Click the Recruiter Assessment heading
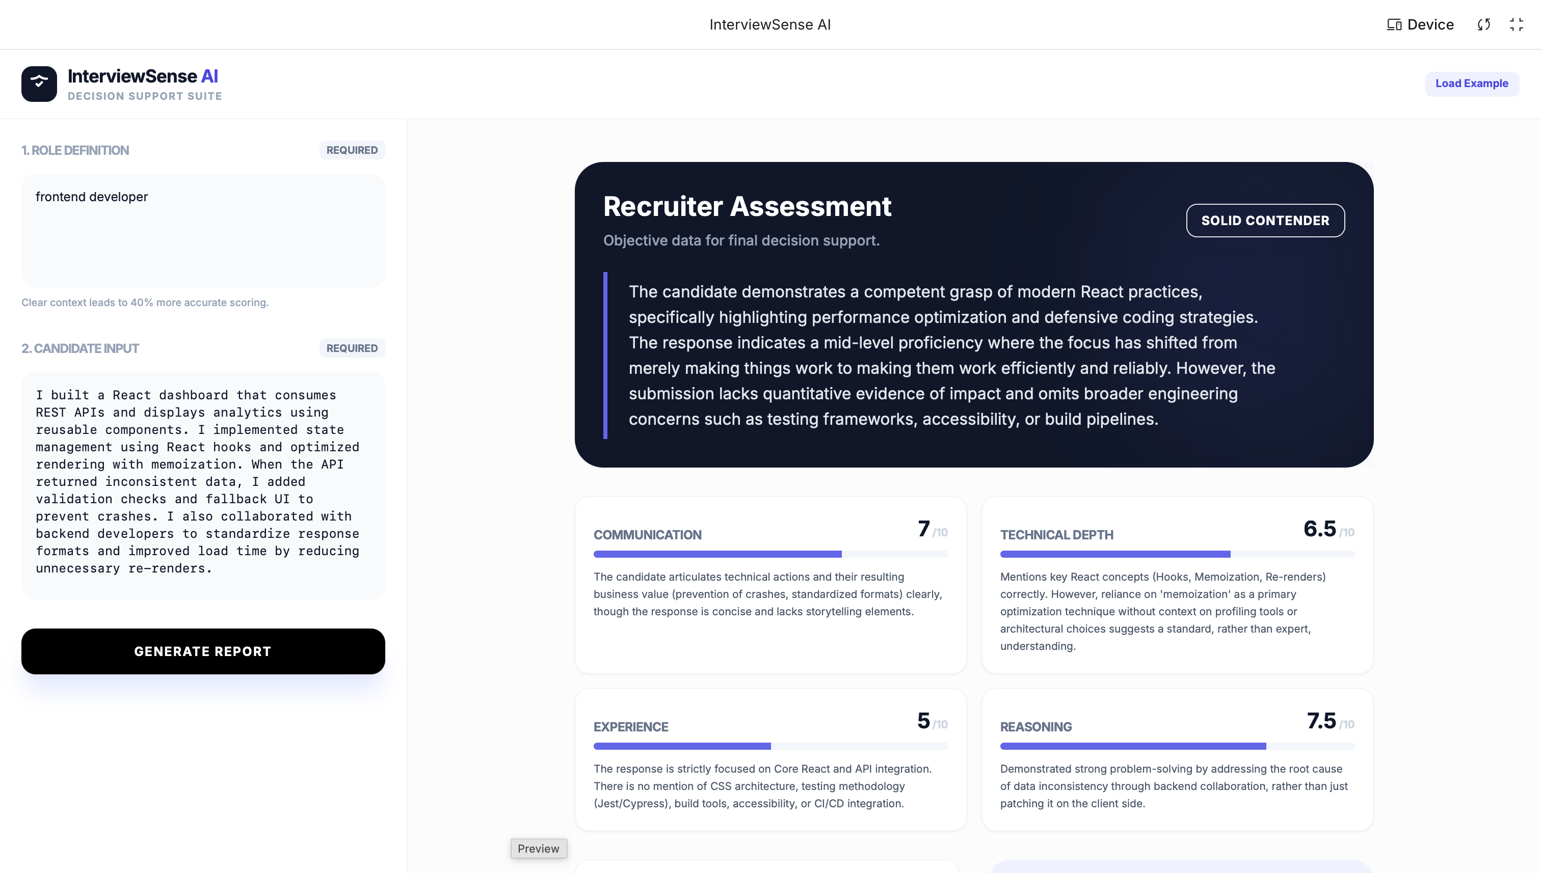The image size is (1541, 873). coord(747,206)
